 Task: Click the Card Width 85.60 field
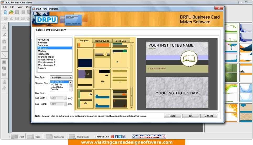tap(57, 98)
